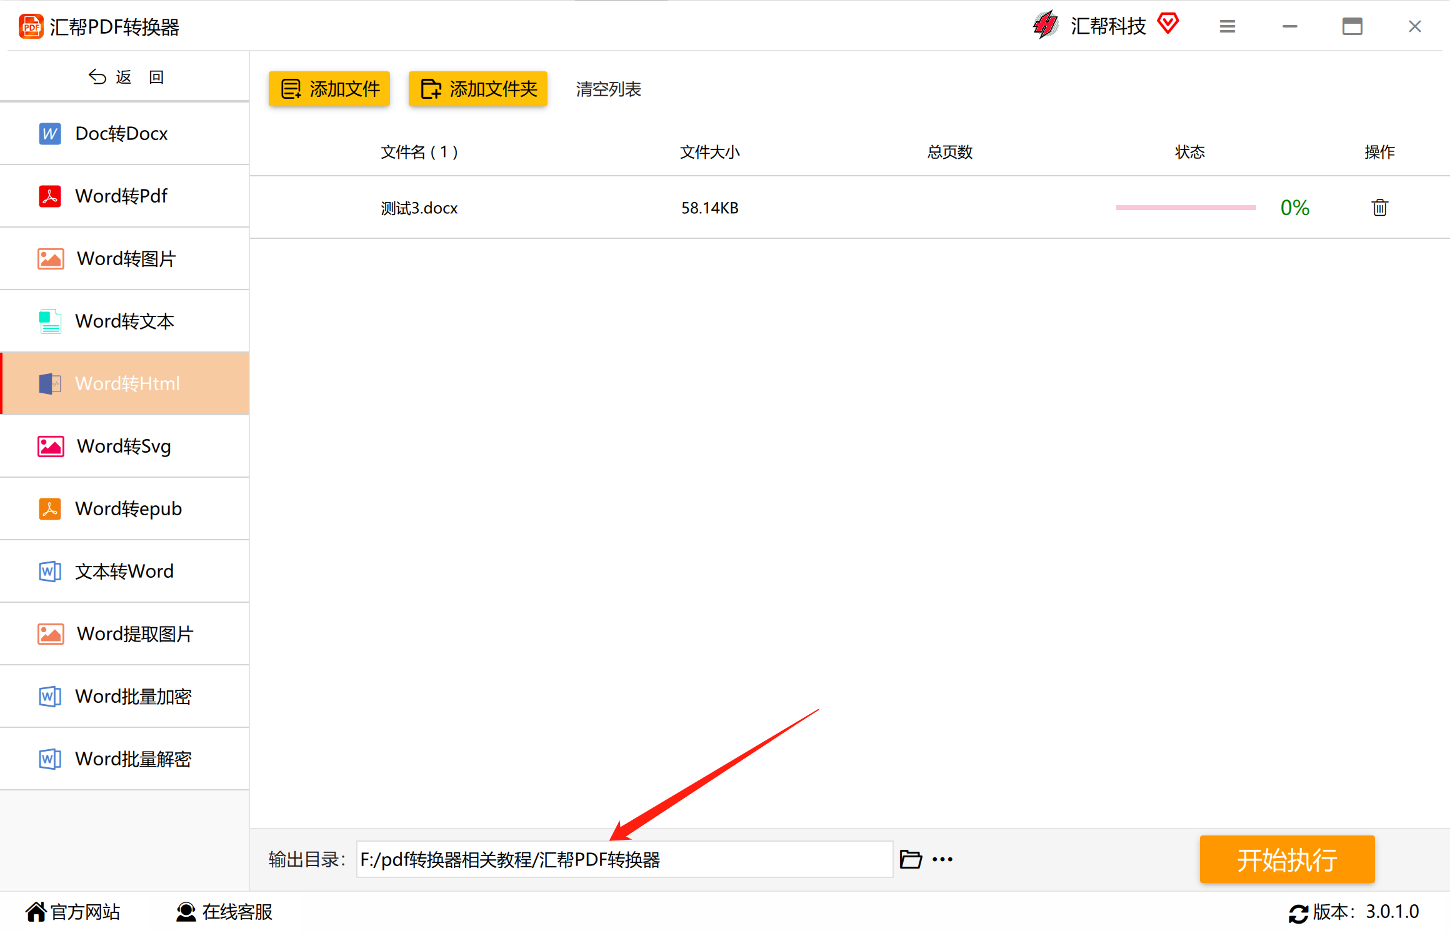The image size is (1450, 933).
Task: Click the 58.14KB file size cell
Action: pos(710,208)
